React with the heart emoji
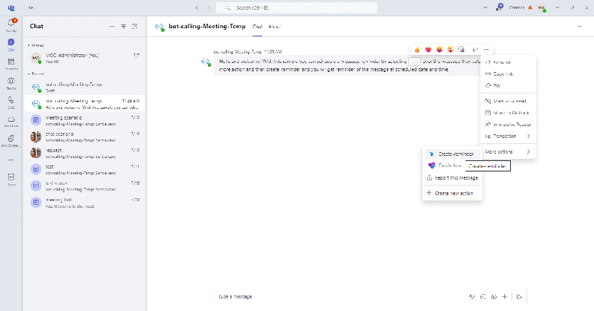 tap(428, 50)
